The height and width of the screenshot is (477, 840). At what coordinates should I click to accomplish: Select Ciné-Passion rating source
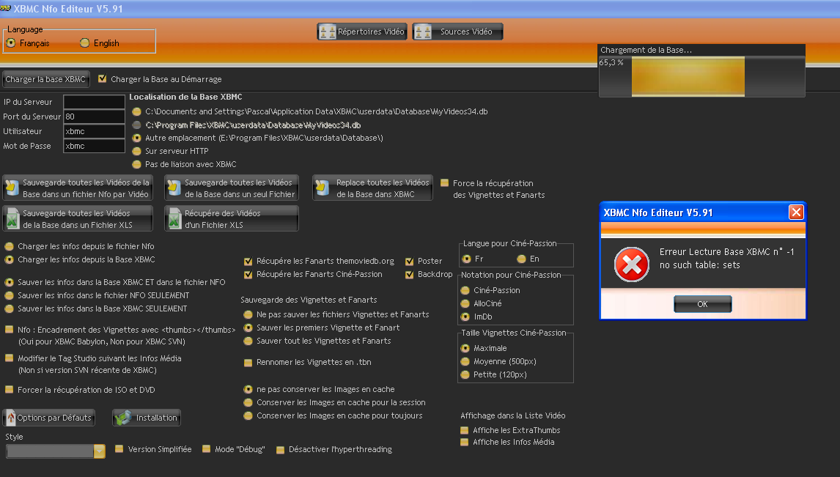point(465,290)
